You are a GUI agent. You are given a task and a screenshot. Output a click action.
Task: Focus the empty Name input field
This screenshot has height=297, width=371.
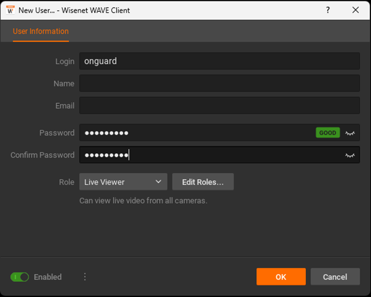220,83
